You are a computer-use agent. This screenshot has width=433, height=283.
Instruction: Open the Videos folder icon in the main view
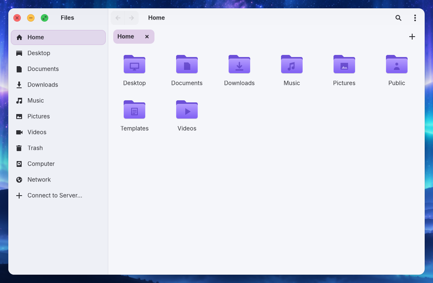[x=187, y=109]
